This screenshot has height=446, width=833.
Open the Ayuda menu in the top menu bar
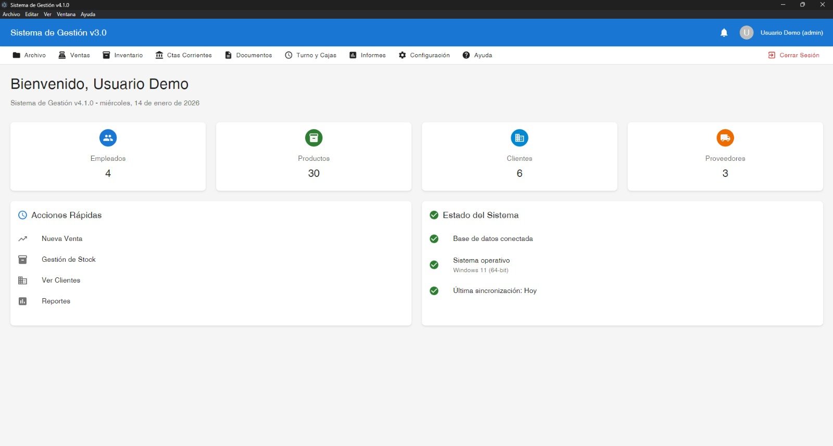88,15
